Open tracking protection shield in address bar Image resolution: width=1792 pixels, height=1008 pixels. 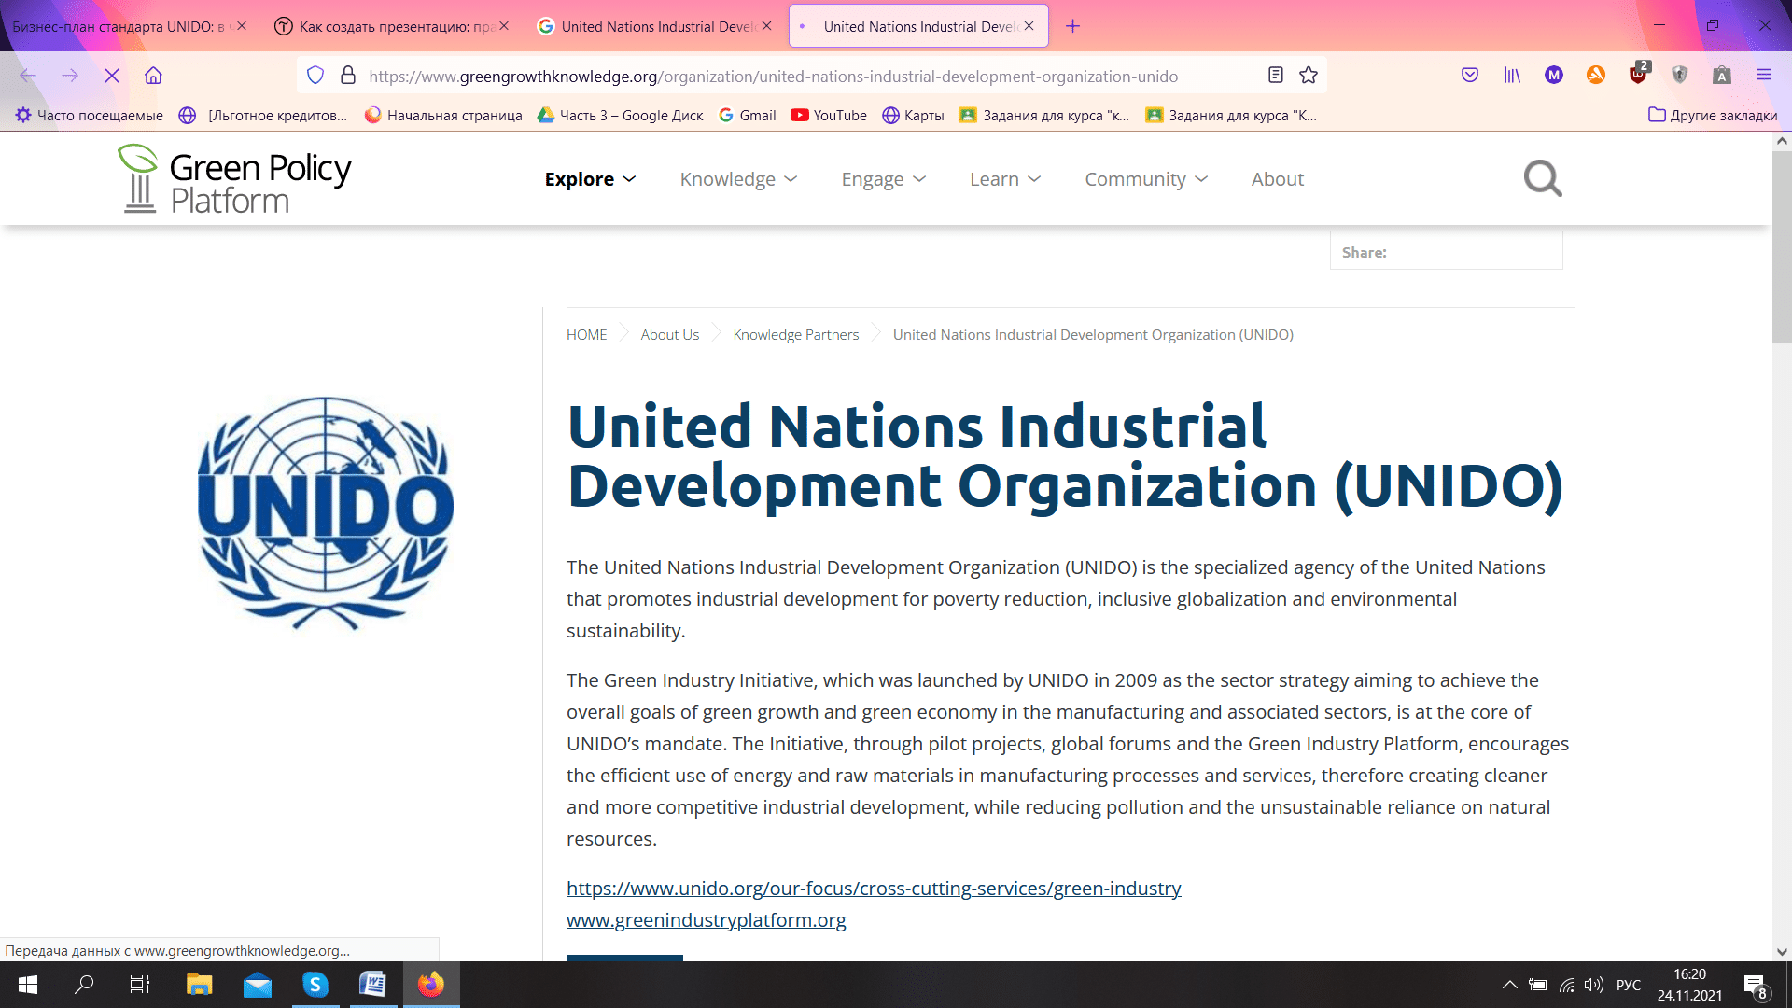tap(315, 76)
